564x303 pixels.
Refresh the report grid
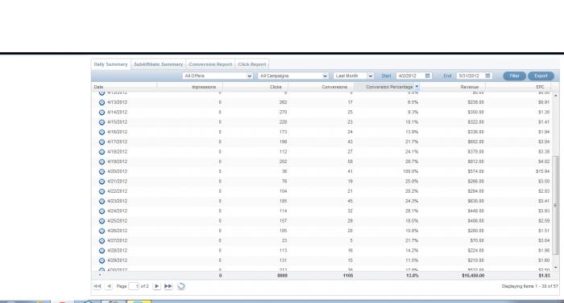(x=181, y=286)
